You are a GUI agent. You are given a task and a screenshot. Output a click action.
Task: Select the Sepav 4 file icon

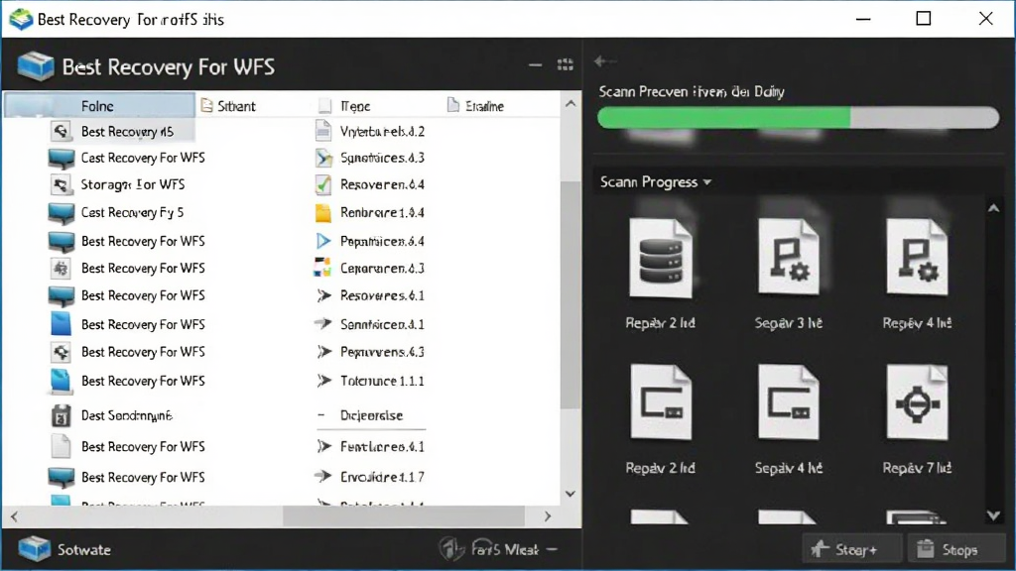click(x=789, y=402)
